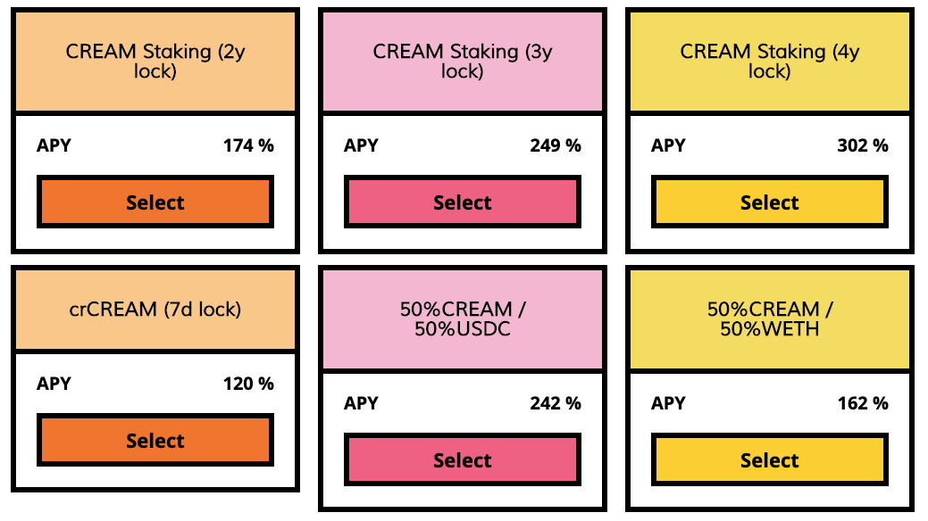Click the 302 % APY value

862,145
